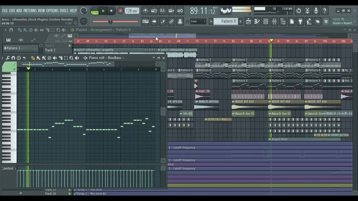Toggle the piano roll snap magnet

[13, 58]
